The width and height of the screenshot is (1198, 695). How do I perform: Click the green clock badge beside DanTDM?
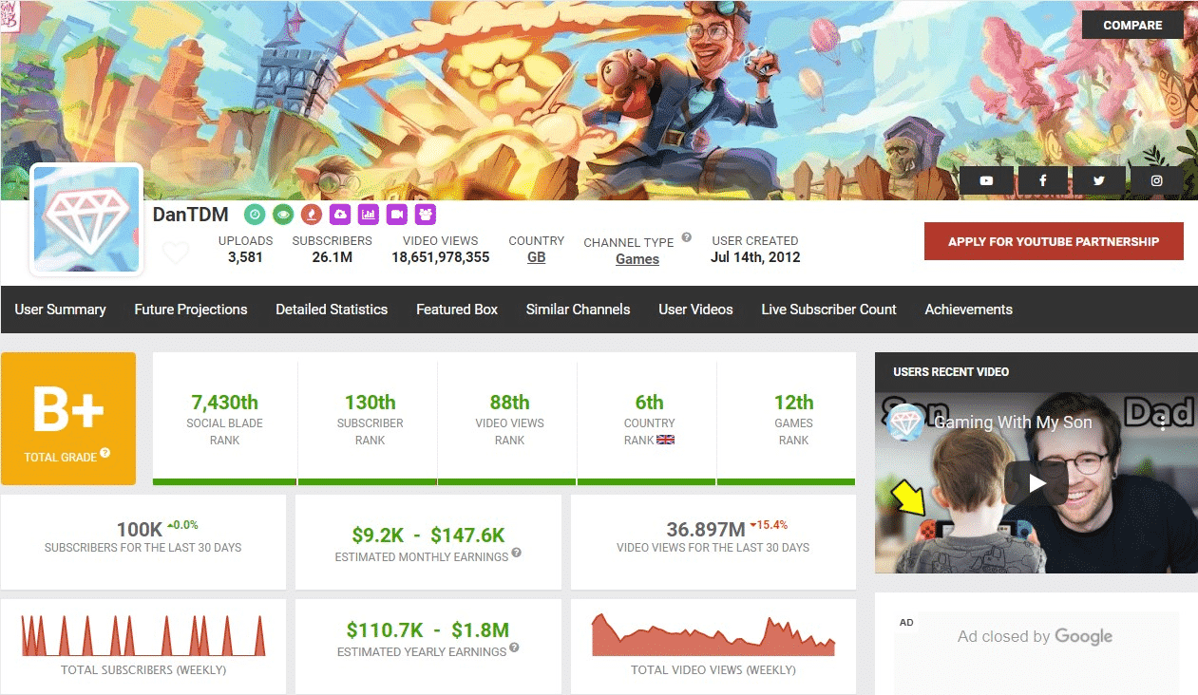tap(255, 215)
